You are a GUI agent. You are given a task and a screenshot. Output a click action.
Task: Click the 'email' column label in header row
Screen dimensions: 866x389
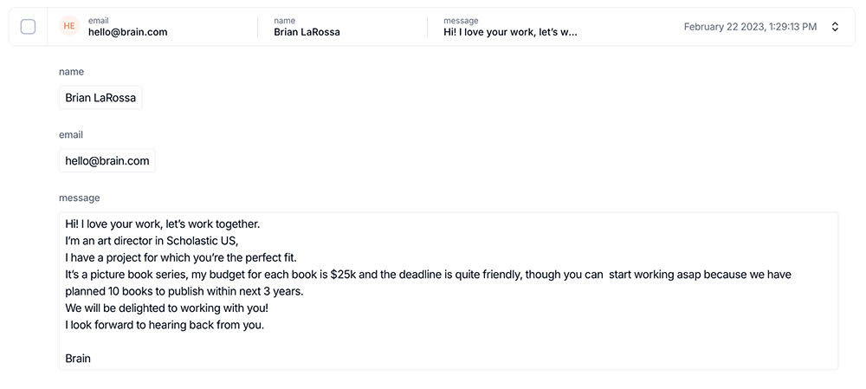(98, 20)
